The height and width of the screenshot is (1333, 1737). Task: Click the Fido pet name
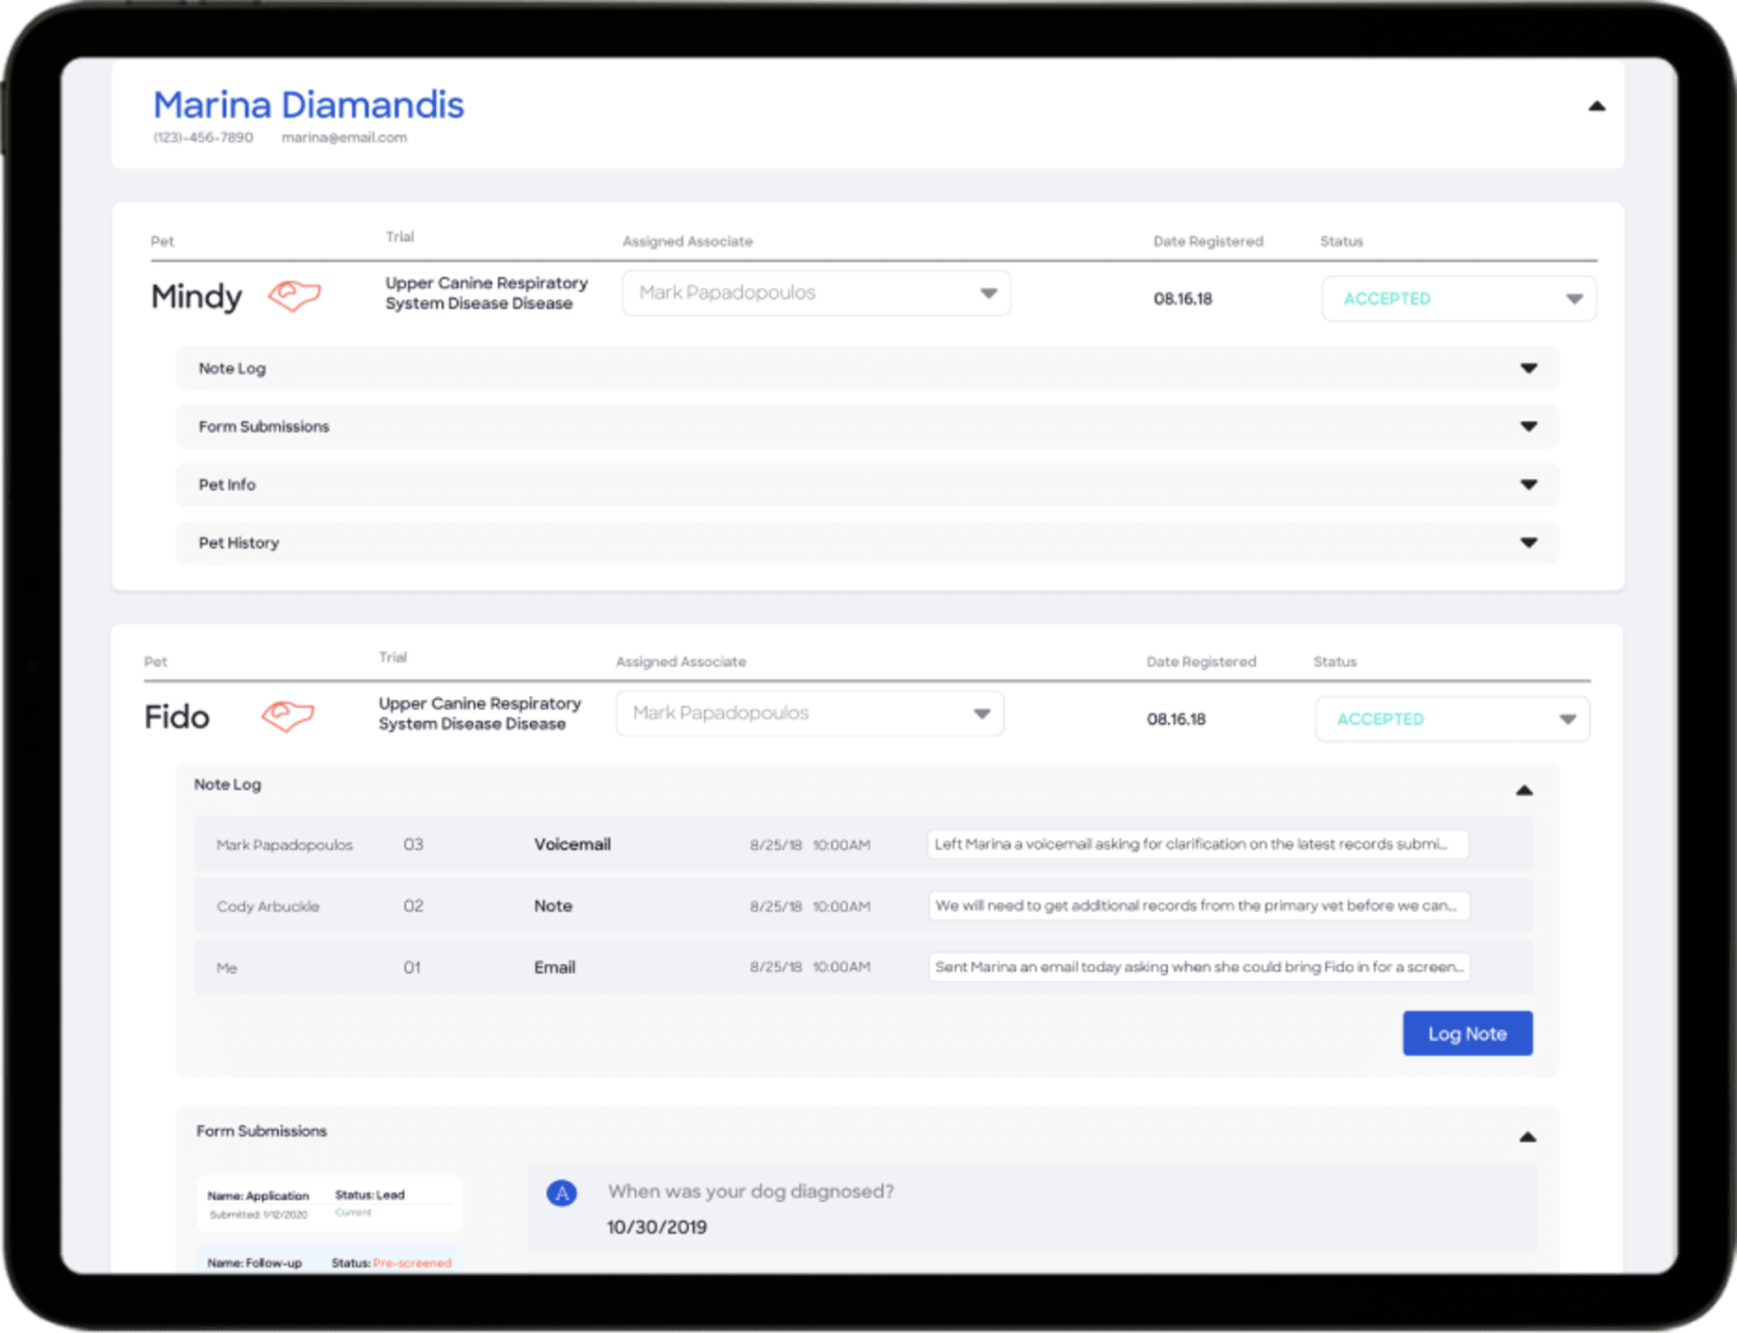(x=176, y=717)
